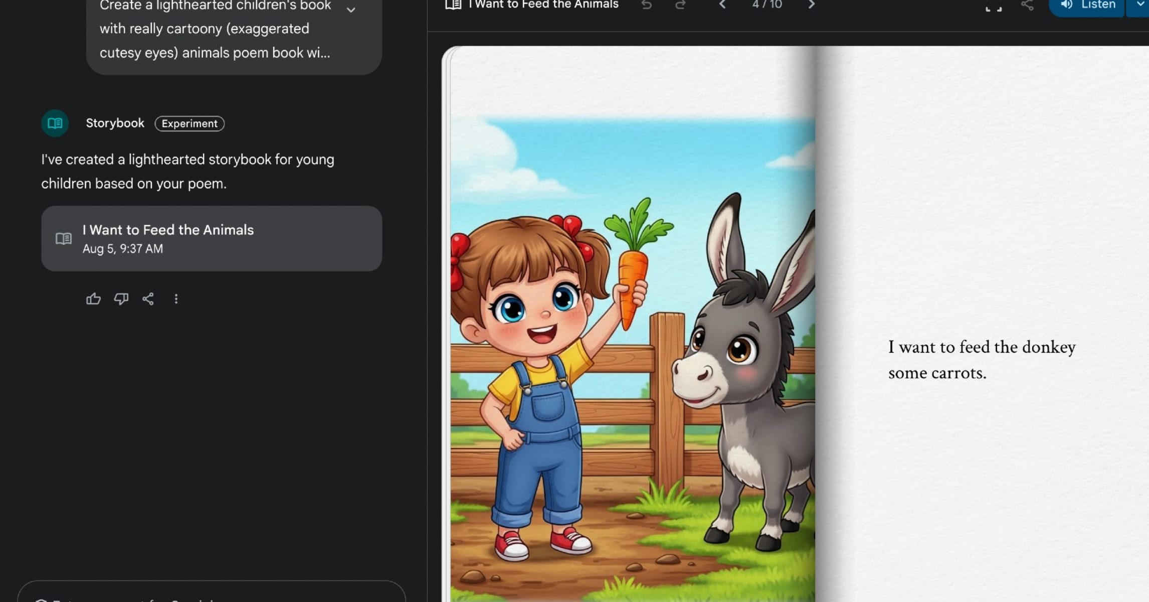Image resolution: width=1149 pixels, height=602 pixels.
Task: Open the three-dot more options menu
Action: [x=176, y=299]
